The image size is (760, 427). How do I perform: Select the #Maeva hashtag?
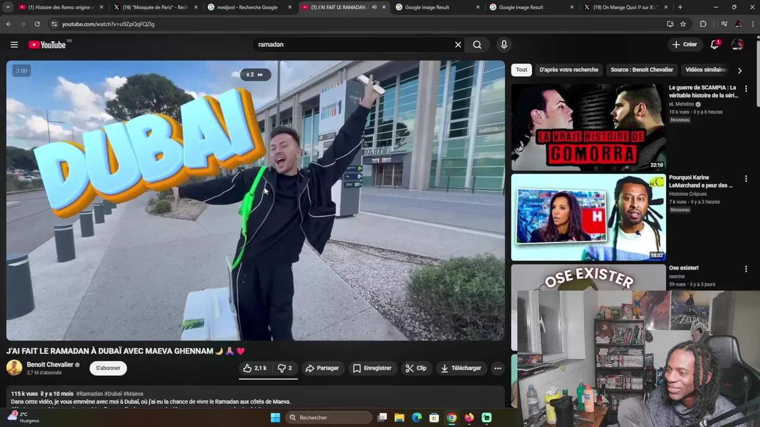pyautogui.click(x=133, y=394)
